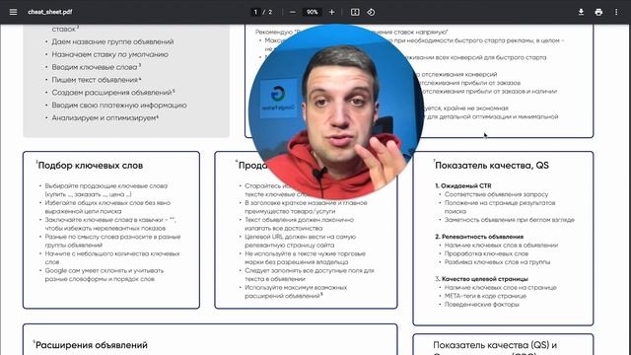
Task: Click the text 'Целевой URL должен вести на самую'
Action: pos(300,237)
